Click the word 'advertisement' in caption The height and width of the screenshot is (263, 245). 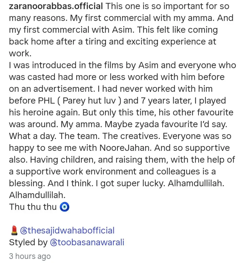pos(64,89)
